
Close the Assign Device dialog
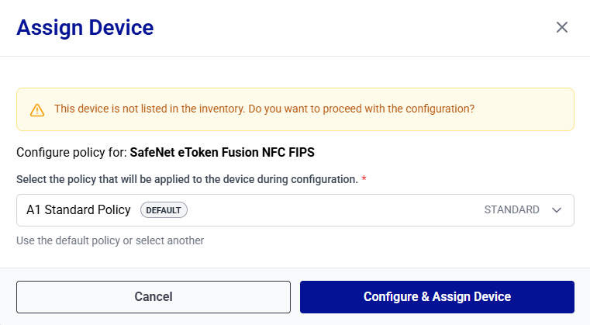pyautogui.click(x=562, y=27)
